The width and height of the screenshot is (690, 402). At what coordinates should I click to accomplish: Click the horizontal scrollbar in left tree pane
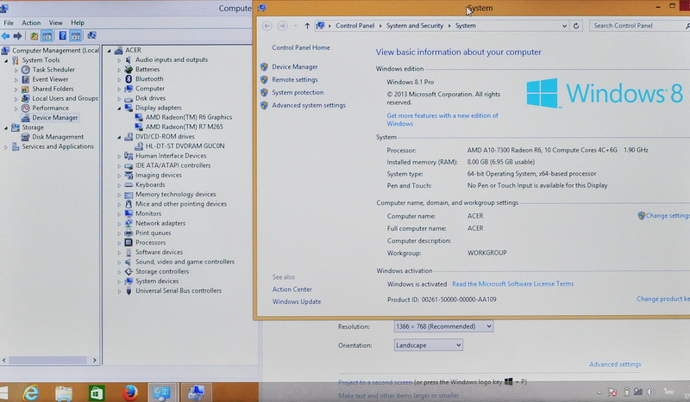pos(49,361)
